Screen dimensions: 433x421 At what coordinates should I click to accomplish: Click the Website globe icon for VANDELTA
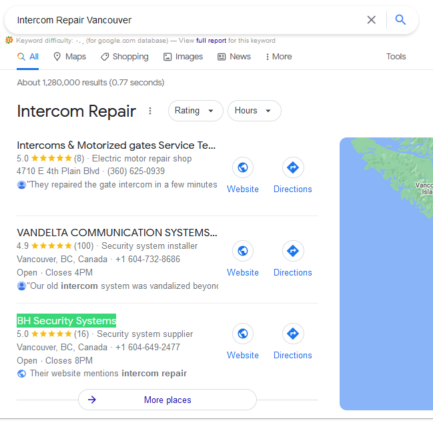[243, 251]
